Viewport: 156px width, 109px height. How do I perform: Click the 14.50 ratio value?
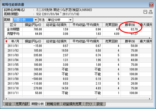pos(65,88)
